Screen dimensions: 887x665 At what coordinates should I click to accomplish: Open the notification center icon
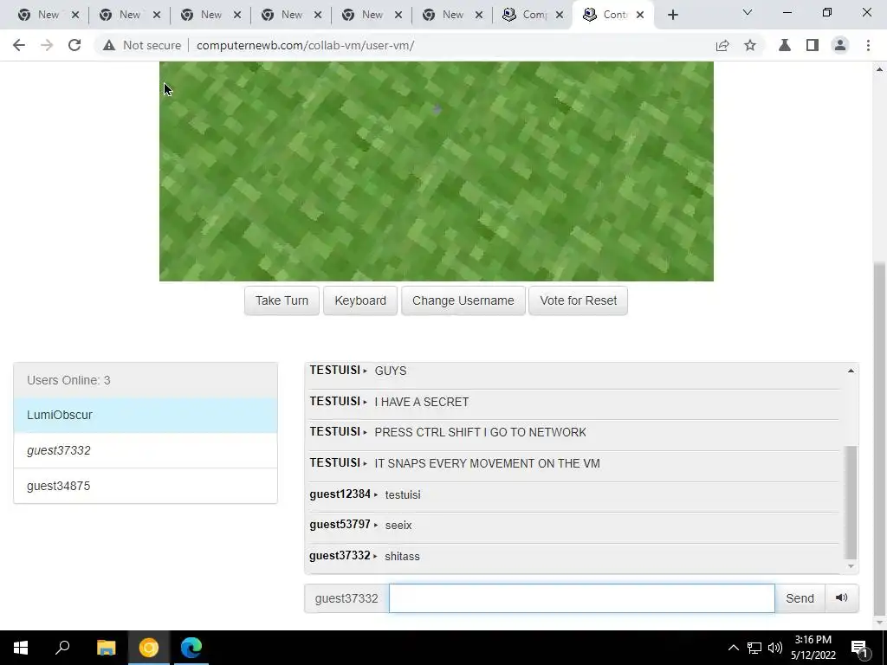(860, 648)
